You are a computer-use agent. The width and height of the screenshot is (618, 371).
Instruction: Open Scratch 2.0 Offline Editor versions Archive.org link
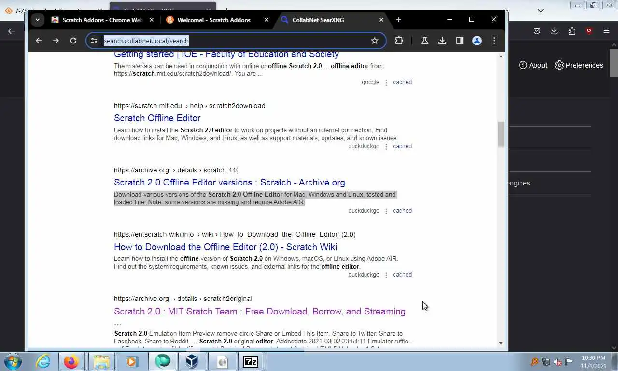(229, 183)
